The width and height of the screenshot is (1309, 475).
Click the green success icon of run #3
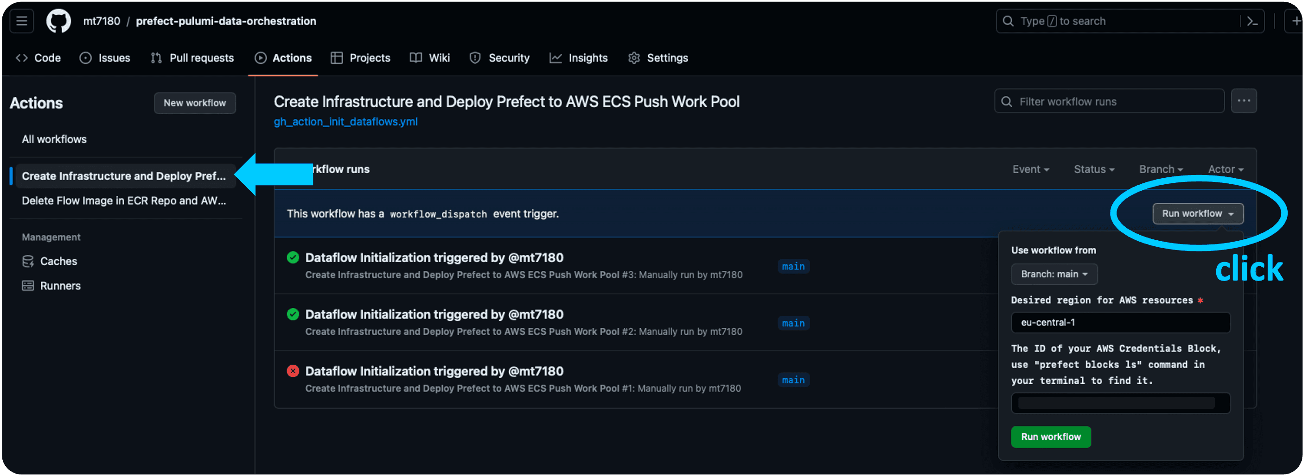(x=293, y=257)
